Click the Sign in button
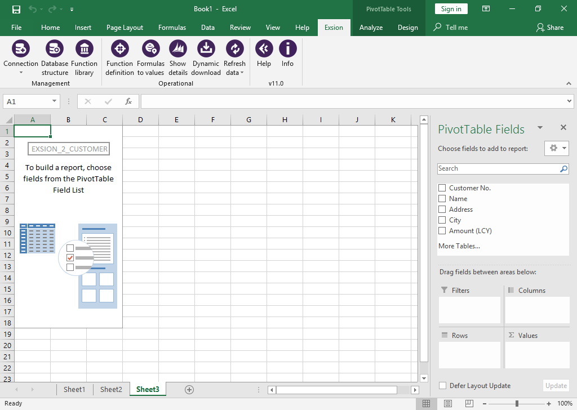This screenshot has width=577, height=410. pyautogui.click(x=451, y=9)
